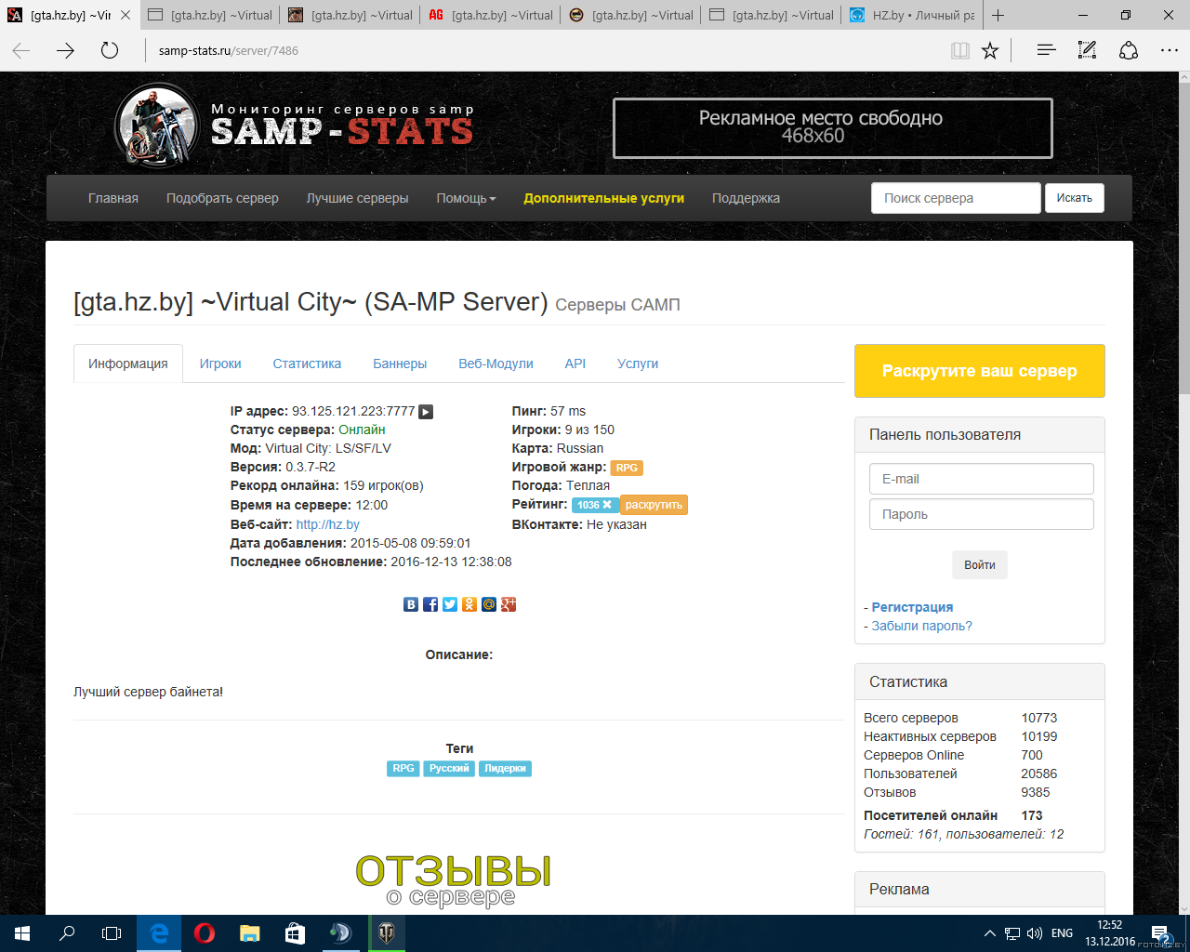Click play icon beside the IP address
Image resolution: width=1190 pixels, height=952 pixels.
(426, 412)
